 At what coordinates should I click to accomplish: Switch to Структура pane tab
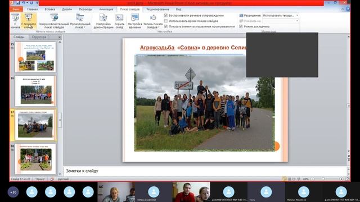(39, 37)
